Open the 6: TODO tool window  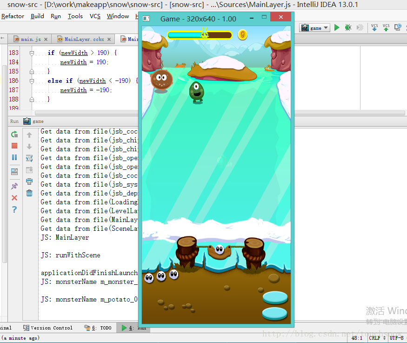click(98, 328)
